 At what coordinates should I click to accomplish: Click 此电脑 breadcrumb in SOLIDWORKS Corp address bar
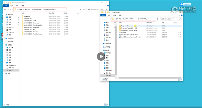[20, 9]
